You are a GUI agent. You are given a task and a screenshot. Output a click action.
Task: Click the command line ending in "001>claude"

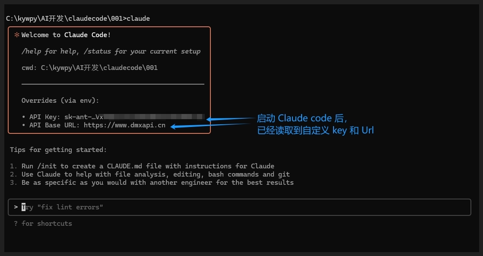point(78,19)
